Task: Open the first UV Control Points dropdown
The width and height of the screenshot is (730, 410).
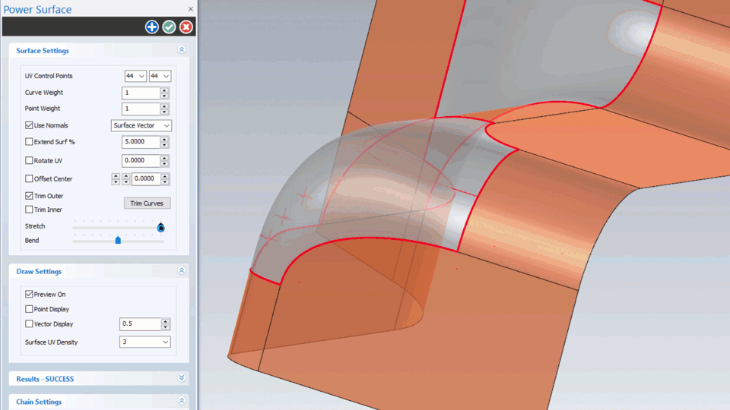Action: (x=135, y=77)
